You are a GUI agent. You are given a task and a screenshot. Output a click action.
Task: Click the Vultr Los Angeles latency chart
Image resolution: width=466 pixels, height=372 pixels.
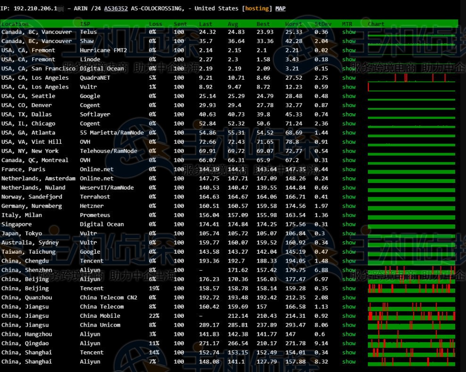pyautogui.click(x=411, y=87)
